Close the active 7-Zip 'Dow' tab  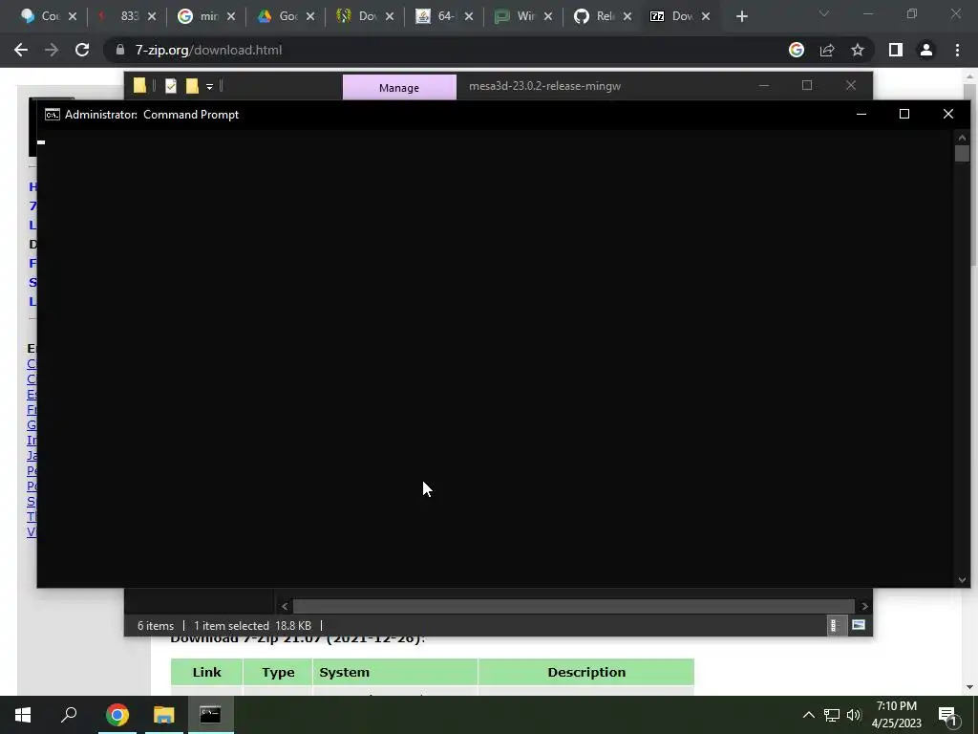pos(706,16)
